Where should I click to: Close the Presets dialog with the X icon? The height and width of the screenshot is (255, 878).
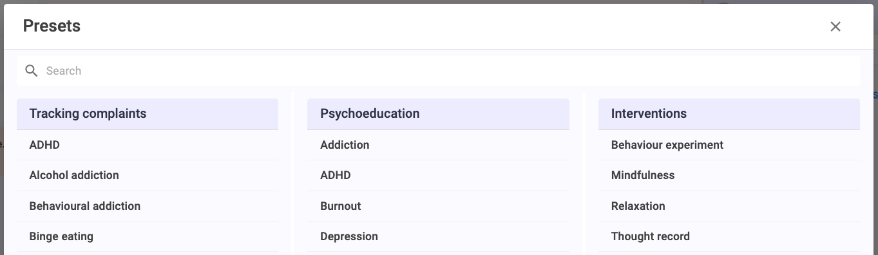pyautogui.click(x=835, y=26)
